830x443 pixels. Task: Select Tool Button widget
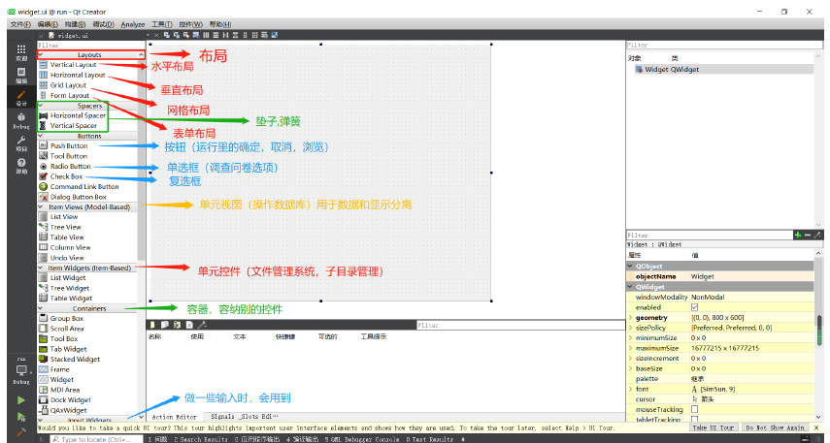coord(62,156)
